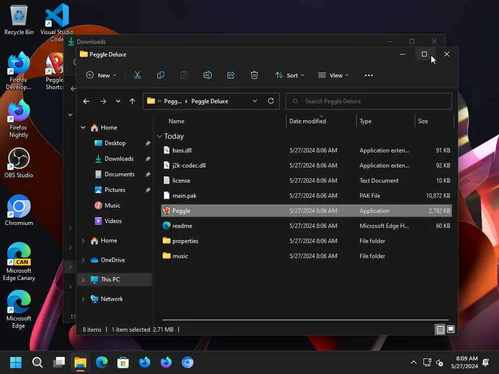Open Firefox Nightly desktop shortcut
Screen dimensions: 499x374
coord(19,119)
